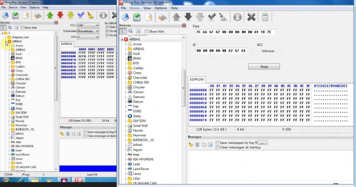
Task: Open Device menu in Version 77 window
Action: point(13,7)
